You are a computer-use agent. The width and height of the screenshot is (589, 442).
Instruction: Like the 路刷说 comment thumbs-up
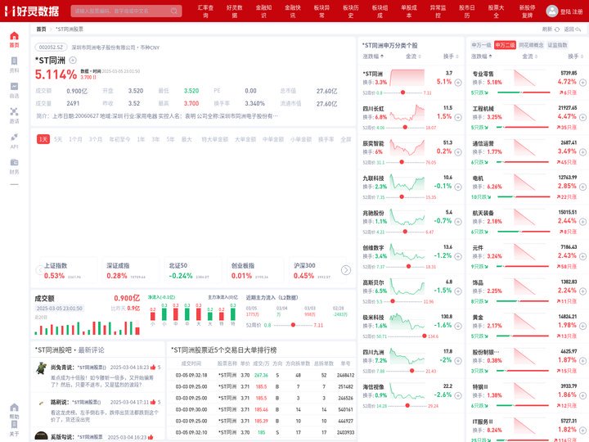pos(153,402)
